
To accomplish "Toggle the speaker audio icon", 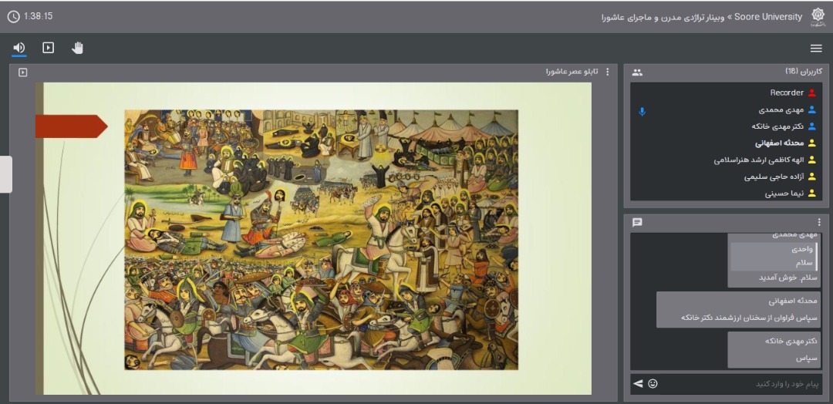I will point(19,48).
